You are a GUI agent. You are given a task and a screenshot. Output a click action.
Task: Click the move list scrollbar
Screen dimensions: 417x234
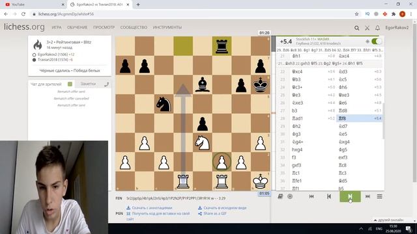[384, 121]
